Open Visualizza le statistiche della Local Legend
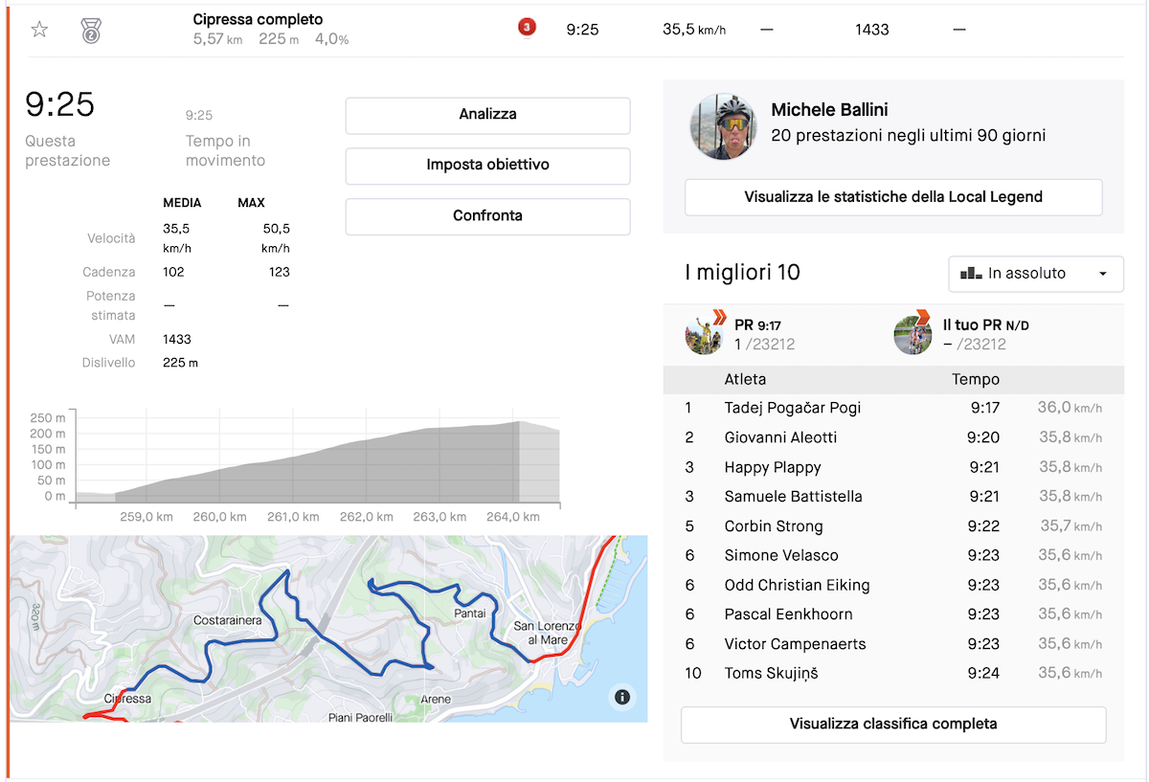Viewport: 1149px width, 782px height. point(893,197)
